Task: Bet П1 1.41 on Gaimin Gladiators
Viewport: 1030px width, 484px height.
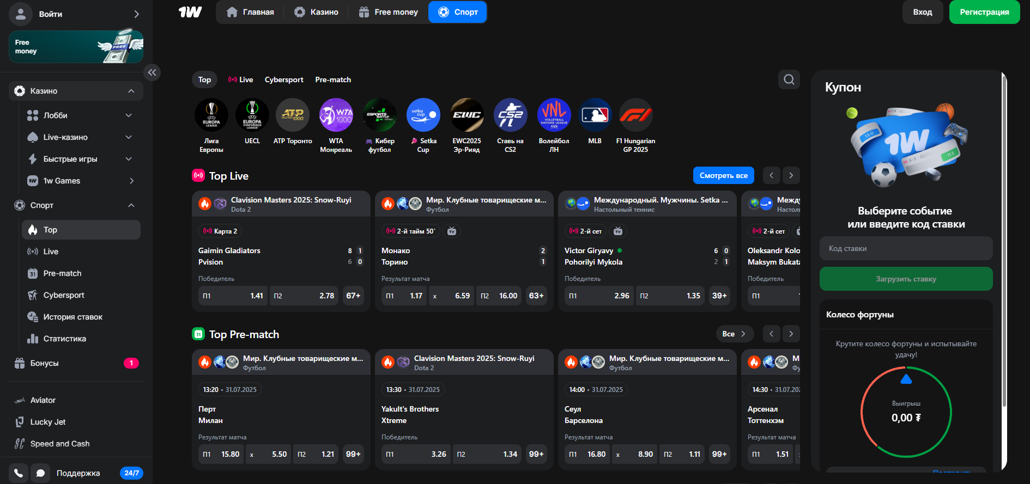Action: [x=233, y=296]
